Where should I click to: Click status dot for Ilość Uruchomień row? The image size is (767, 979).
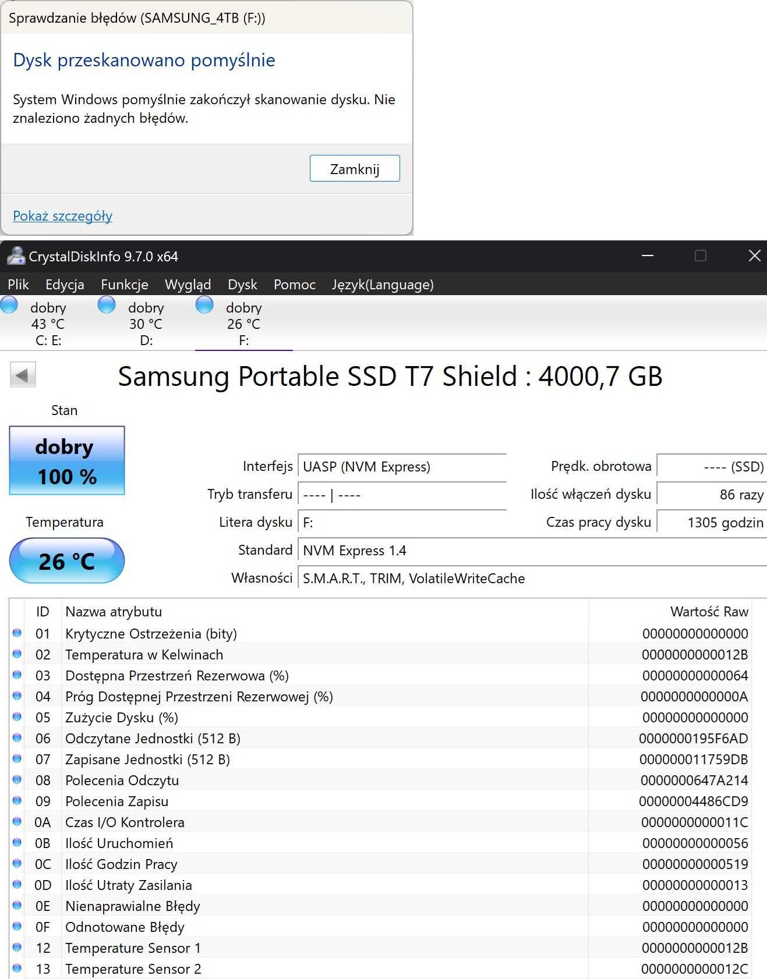(17, 843)
